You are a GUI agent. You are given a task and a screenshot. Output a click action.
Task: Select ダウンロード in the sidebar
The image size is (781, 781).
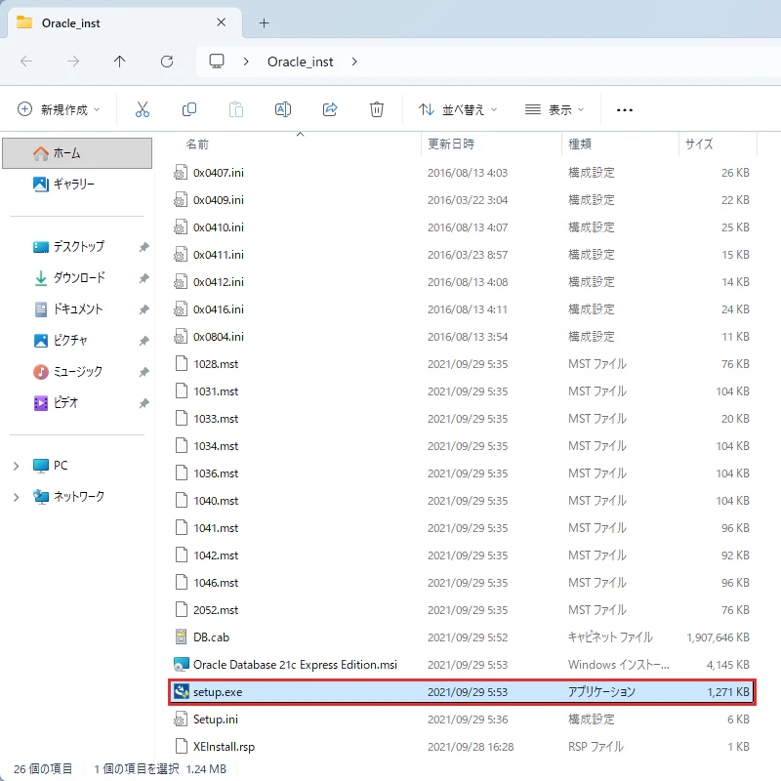click(79, 277)
